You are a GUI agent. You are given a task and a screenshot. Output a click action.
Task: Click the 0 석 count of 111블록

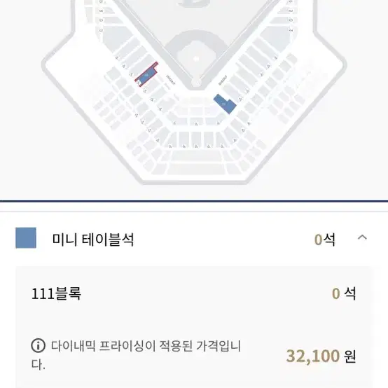[x=344, y=293]
